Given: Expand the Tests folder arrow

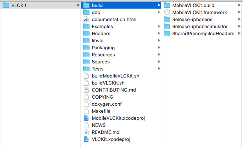Looking at the screenshot, I should coord(159,69).
